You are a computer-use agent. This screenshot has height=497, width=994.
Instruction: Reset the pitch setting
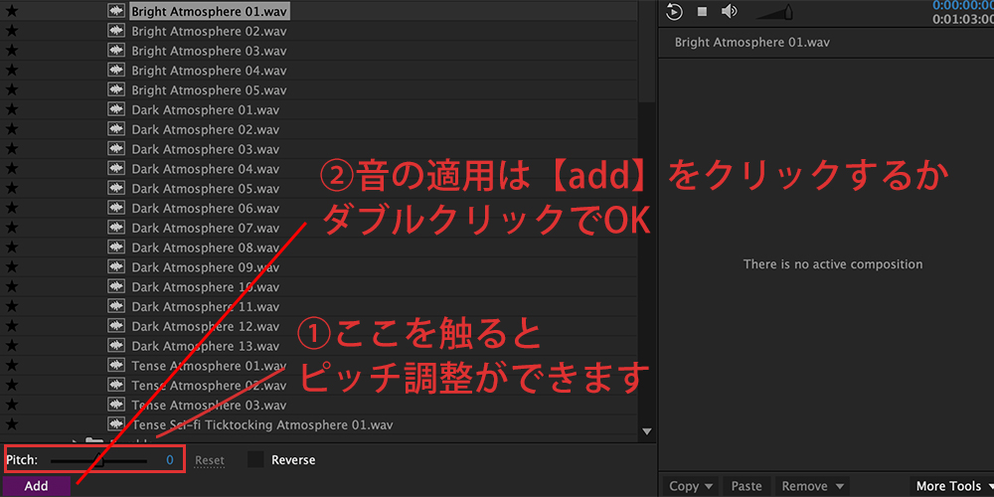(x=209, y=460)
